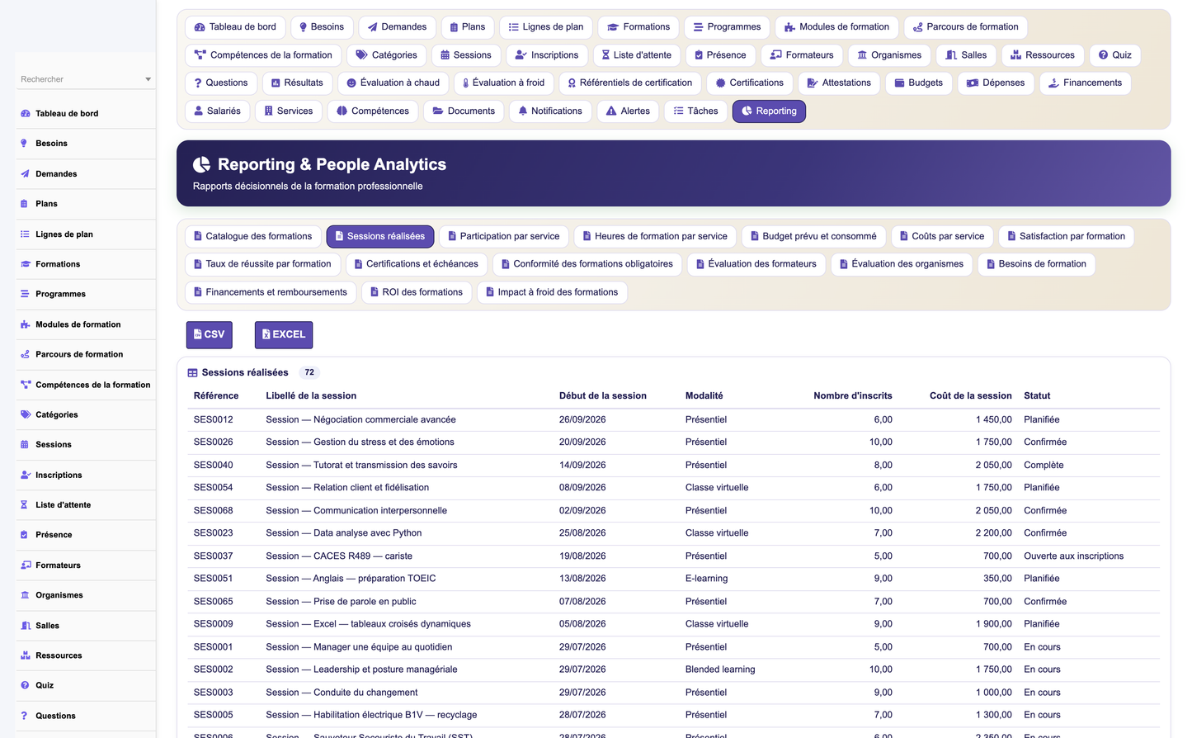The height and width of the screenshot is (738, 1192).
Task: Click the Liste d'attente hourglass icon in sidebar
Action: (24, 505)
